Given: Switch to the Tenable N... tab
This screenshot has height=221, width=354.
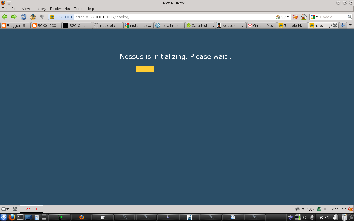Looking at the screenshot, I should point(292,25).
